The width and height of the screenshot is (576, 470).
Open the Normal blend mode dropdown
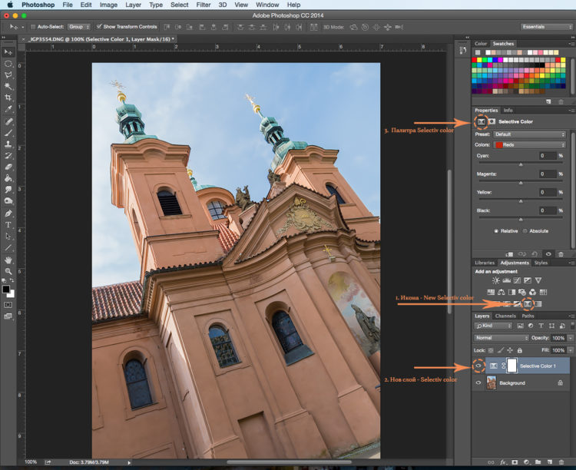(502, 338)
